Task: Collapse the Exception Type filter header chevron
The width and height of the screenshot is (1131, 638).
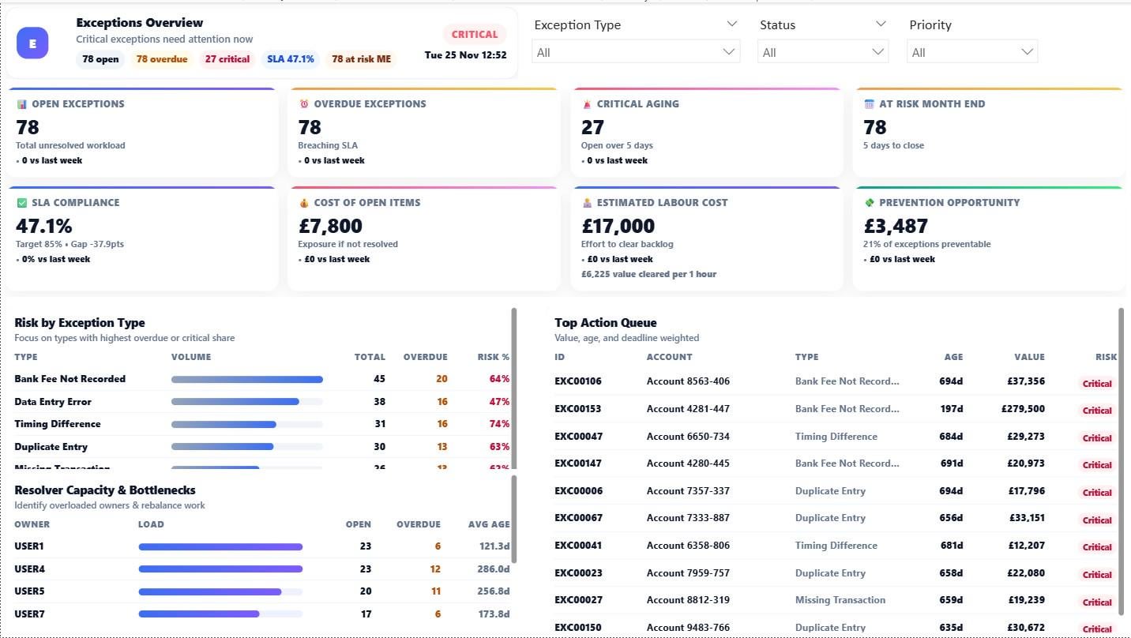Action: point(731,24)
